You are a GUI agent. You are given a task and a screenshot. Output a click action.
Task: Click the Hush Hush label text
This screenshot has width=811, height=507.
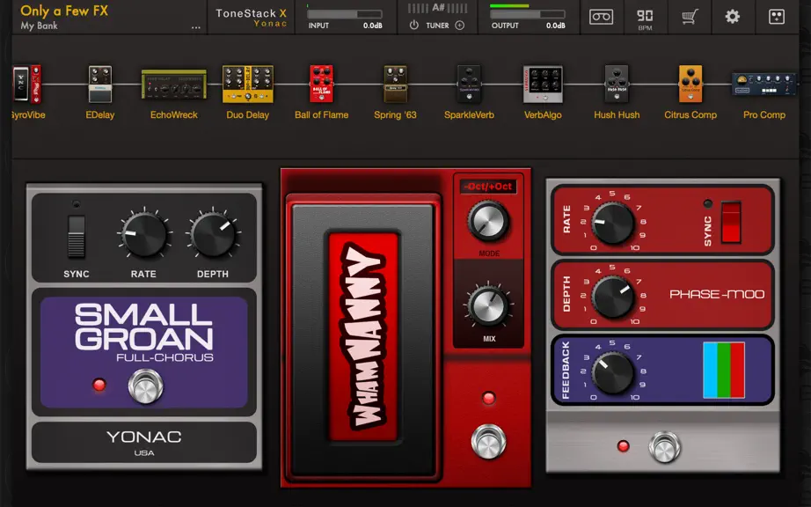pos(617,114)
